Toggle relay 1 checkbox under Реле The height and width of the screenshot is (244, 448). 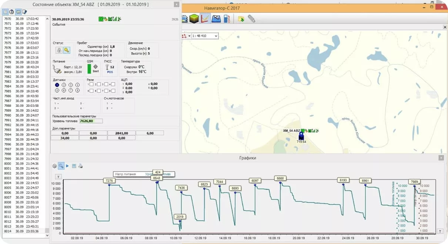[91, 85]
